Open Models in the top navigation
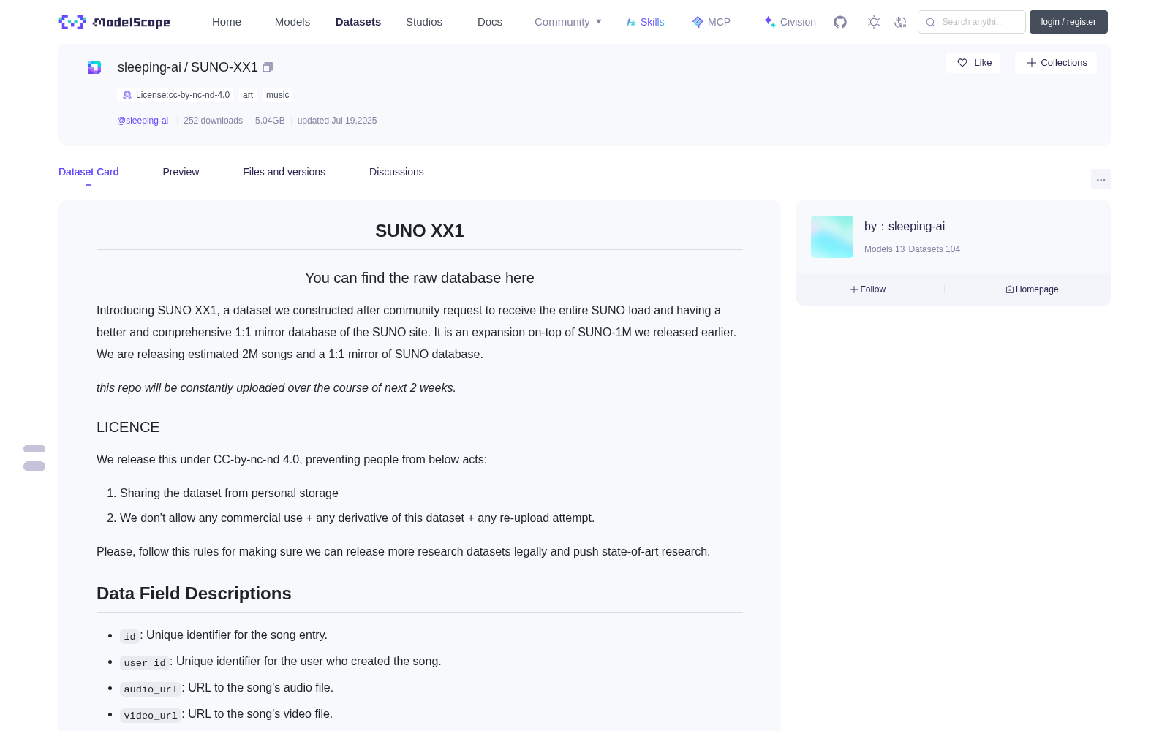The height and width of the screenshot is (731, 1170). [x=292, y=22]
